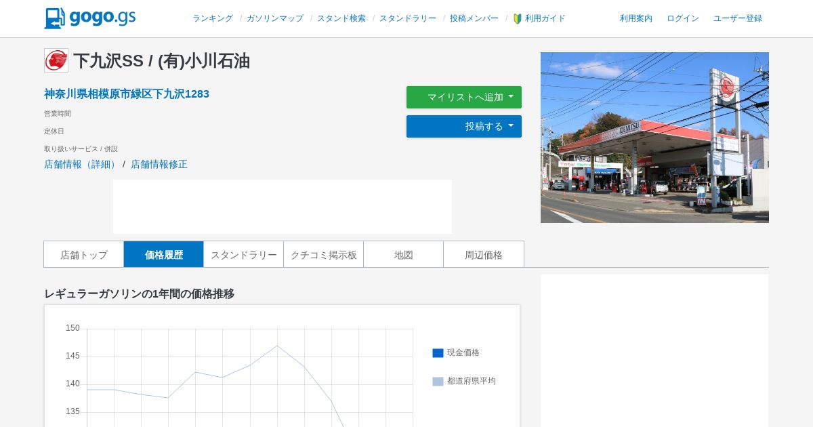
Task: Click the 定休日 label
Action: pyautogui.click(x=54, y=131)
